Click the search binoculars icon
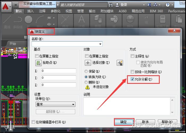 [111, 5]
